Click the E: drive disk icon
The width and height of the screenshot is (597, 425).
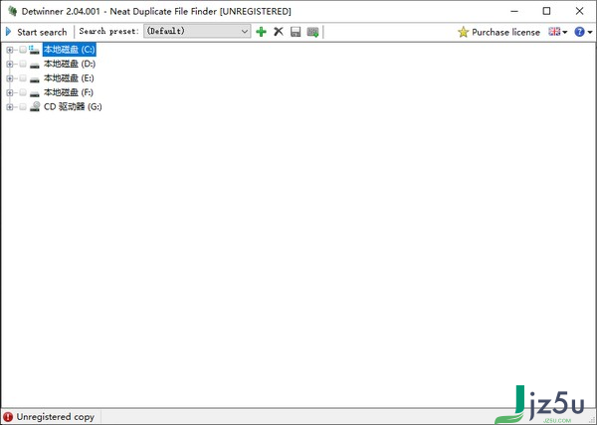(35, 79)
